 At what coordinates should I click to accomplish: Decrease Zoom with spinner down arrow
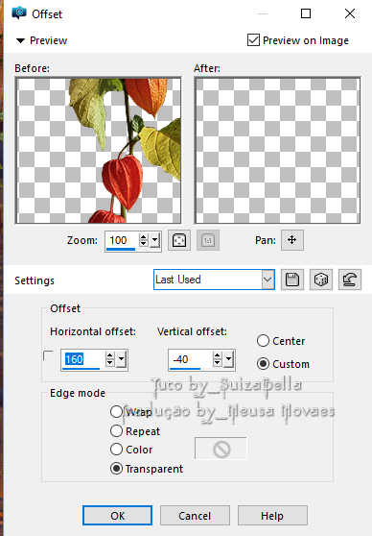coord(144,244)
